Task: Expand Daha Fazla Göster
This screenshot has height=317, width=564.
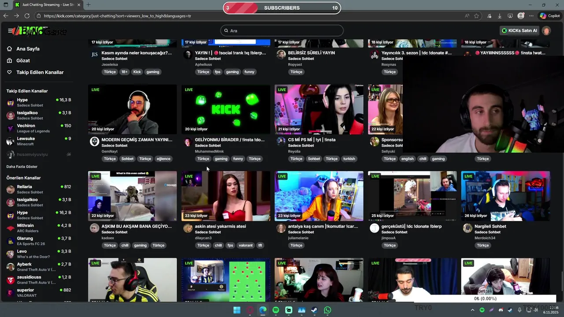Action: pos(22,167)
